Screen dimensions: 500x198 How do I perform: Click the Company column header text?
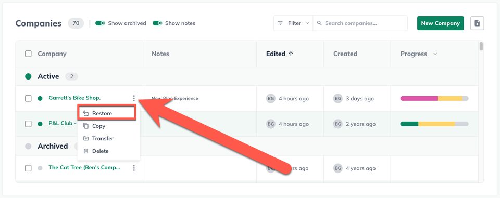pos(52,54)
